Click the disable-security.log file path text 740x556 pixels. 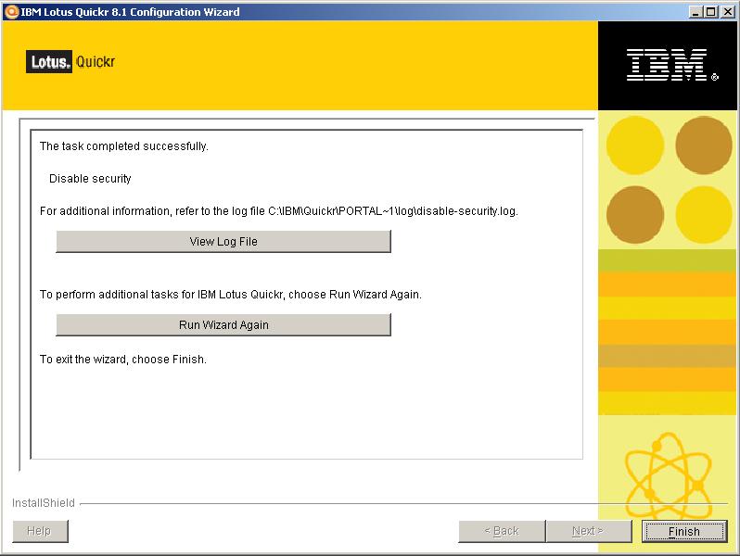click(x=392, y=210)
